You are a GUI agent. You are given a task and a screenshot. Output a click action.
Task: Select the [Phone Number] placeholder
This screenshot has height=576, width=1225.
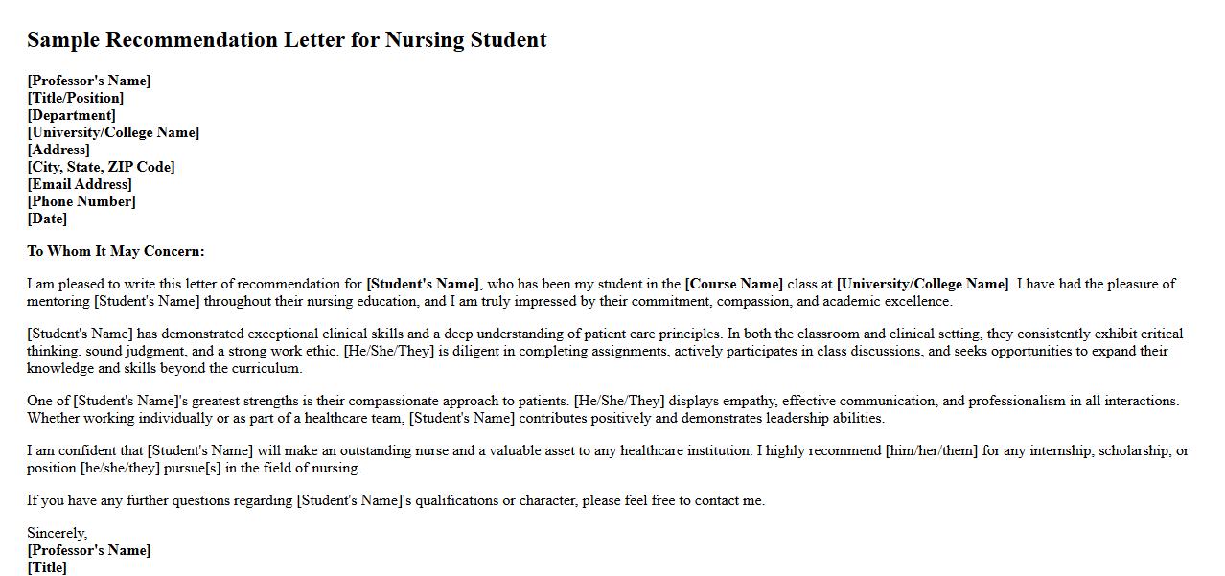[81, 201]
